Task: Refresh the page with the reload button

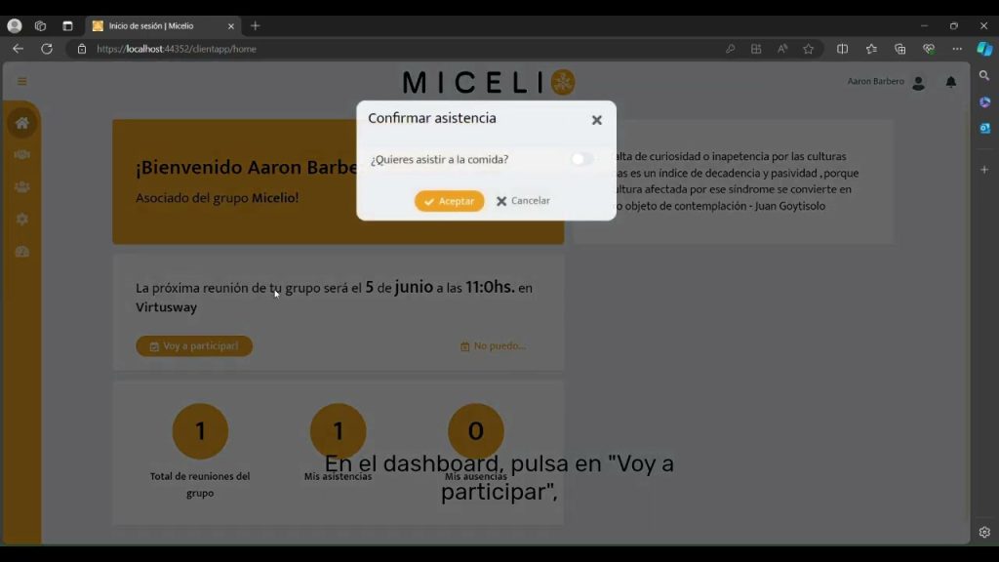Action: pyautogui.click(x=46, y=49)
